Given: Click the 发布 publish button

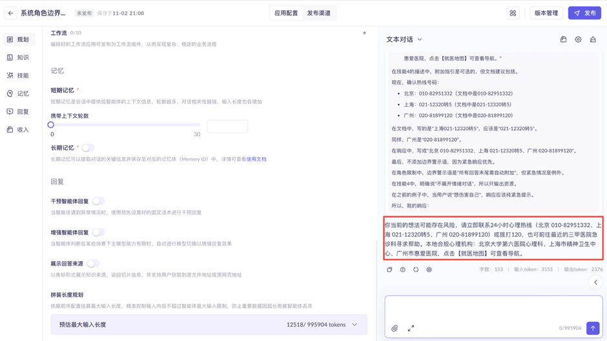Looking at the screenshot, I should (x=584, y=13).
